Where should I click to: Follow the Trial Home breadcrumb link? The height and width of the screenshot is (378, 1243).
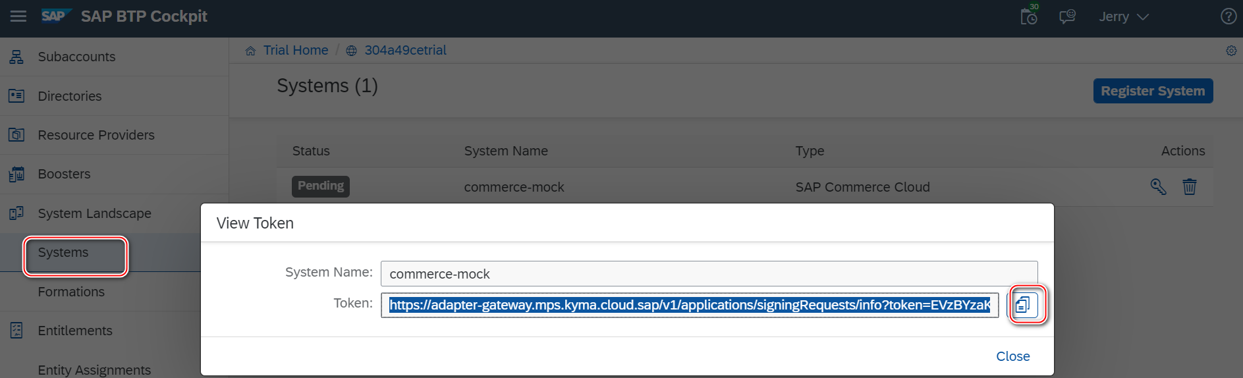(296, 50)
